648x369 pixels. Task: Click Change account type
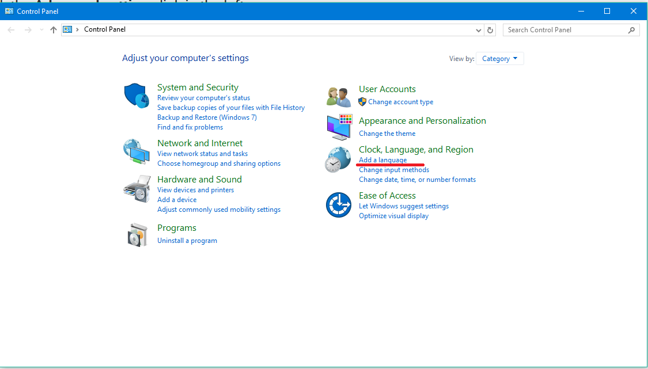point(400,102)
